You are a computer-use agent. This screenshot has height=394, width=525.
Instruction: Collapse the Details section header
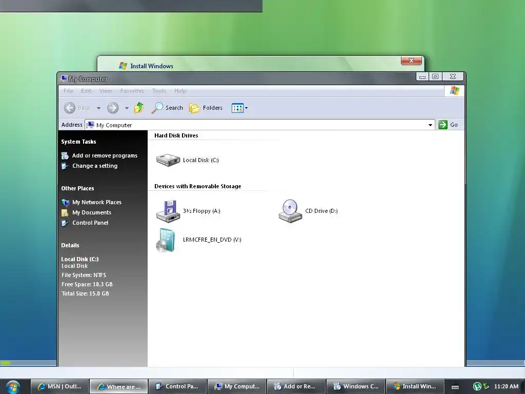click(x=70, y=245)
